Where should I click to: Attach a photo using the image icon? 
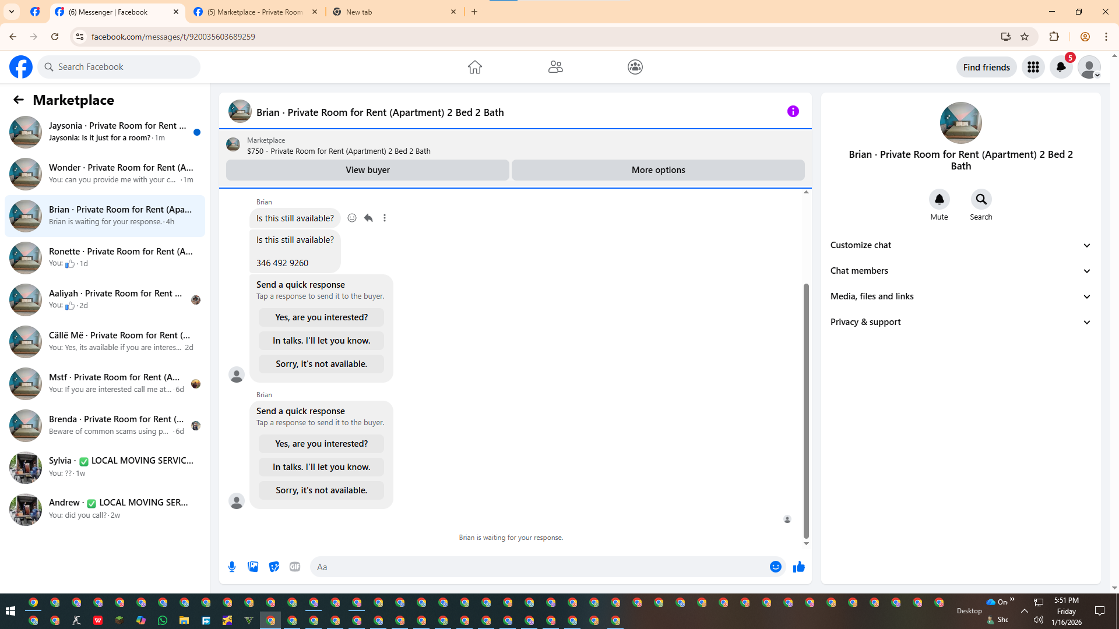point(253,567)
